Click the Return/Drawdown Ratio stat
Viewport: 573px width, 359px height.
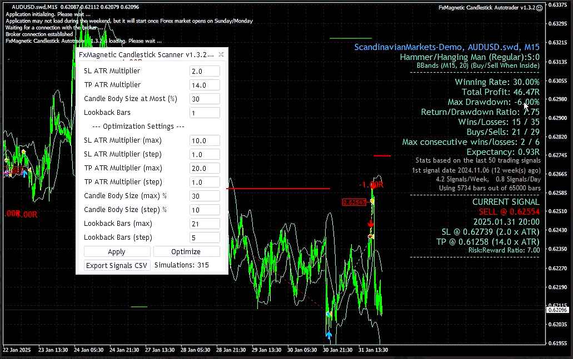480,112
